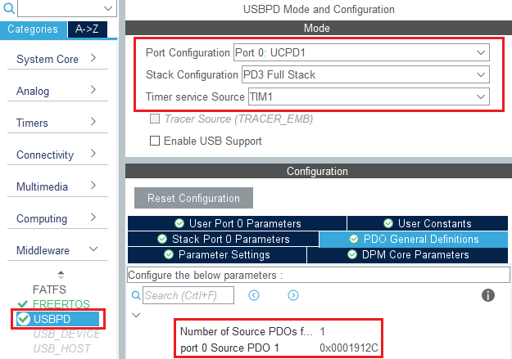The width and height of the screenshot is (512, 359).
Task: Open the Timer service Source dropdown
Action: 369,96
